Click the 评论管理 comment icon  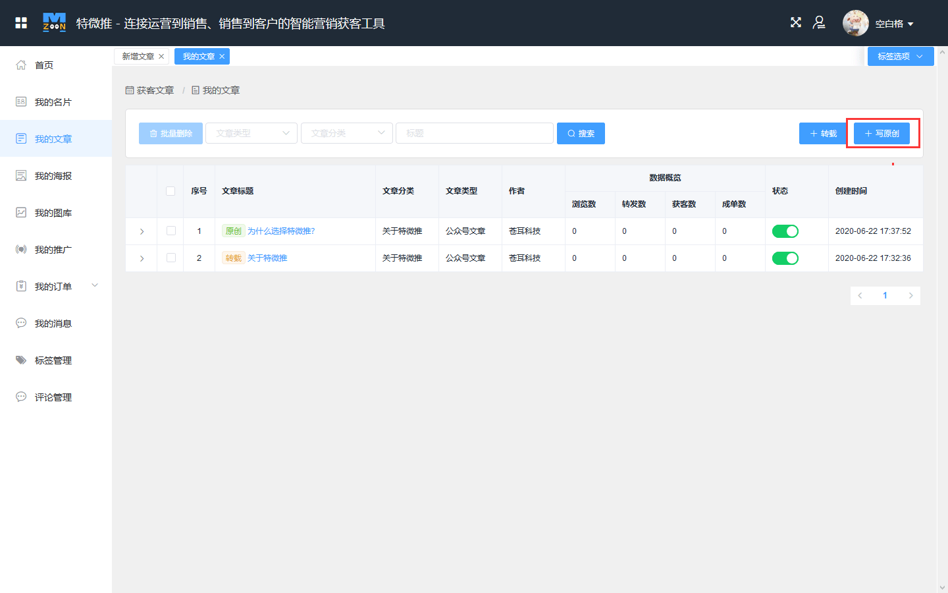point(21,397)
